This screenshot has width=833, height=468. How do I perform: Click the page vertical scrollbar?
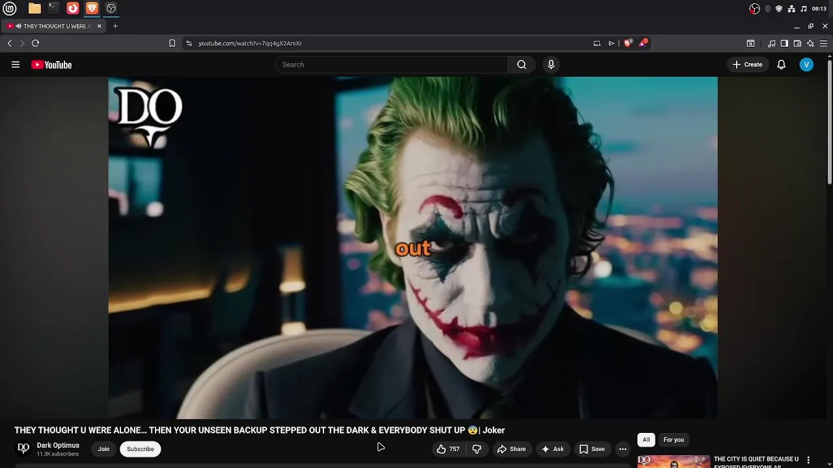[x=830, y=122]
